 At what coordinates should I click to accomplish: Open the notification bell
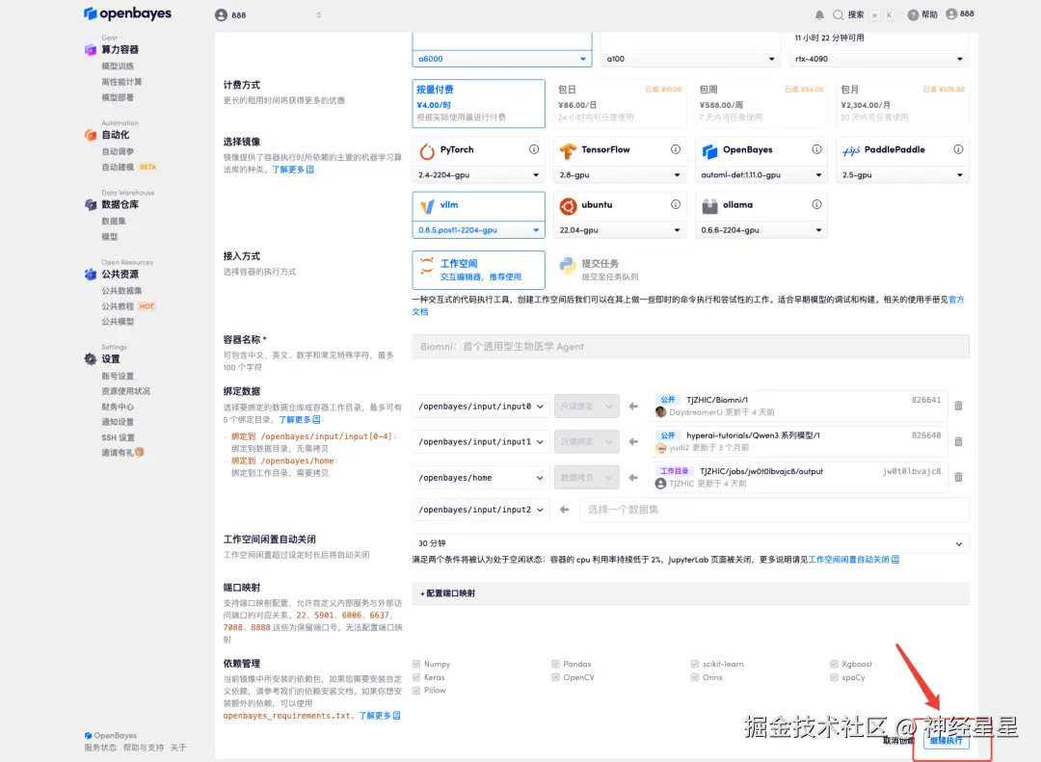click(819, 14)
